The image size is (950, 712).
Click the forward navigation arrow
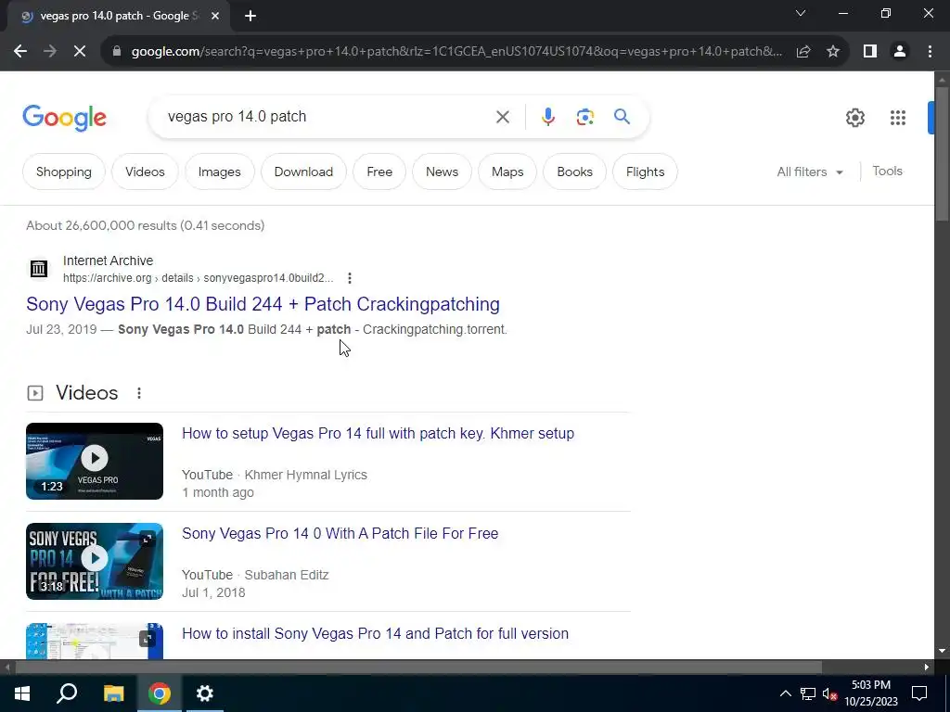point(50,52)
